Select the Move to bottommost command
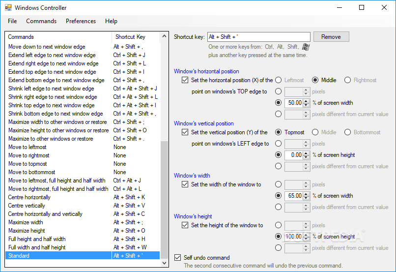Viewport: 396px width, 272px height. (83, 172)
